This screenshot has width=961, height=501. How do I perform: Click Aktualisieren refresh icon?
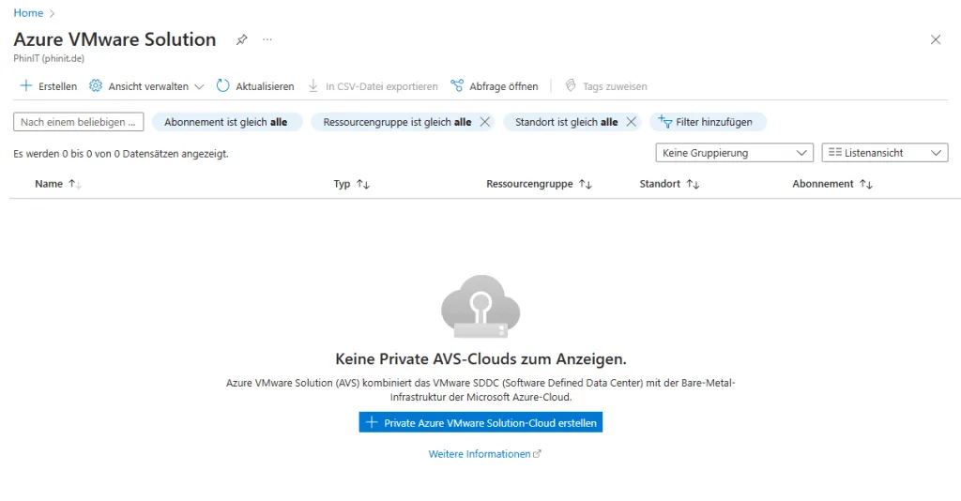(223, 86)
